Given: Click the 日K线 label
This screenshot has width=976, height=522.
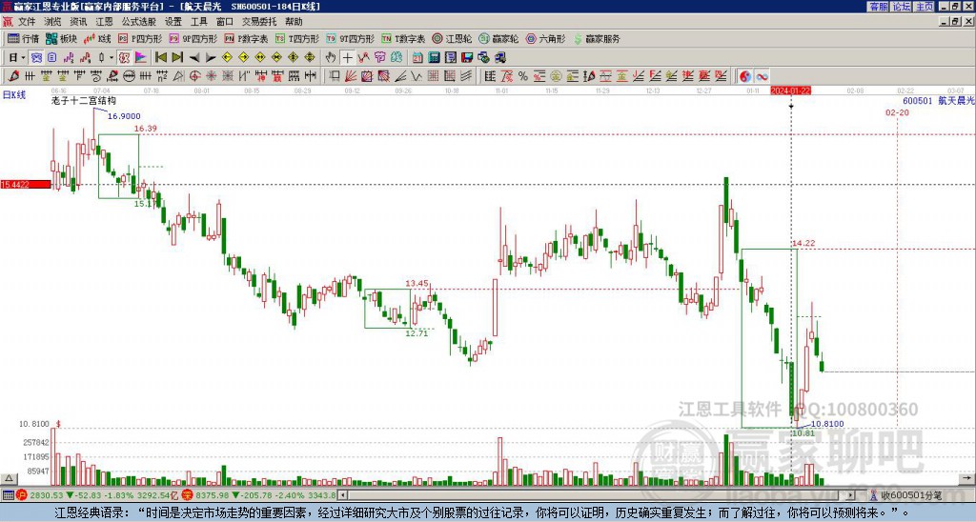Looking at the screenshot, I should tap(13, 95).
